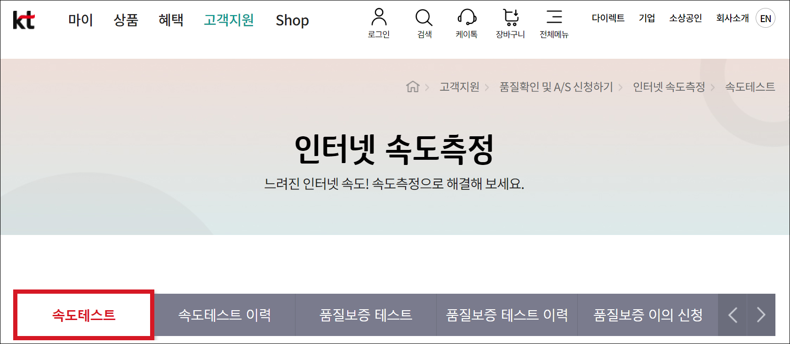Go to the 소상공인 link
This screenshot has height=344, width=790.
click(x=686, y=18)
